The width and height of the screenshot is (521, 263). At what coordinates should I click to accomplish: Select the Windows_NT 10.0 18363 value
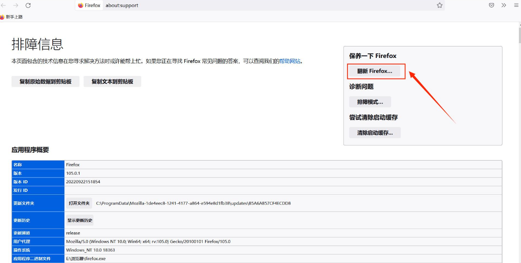[x=91, y=250]
